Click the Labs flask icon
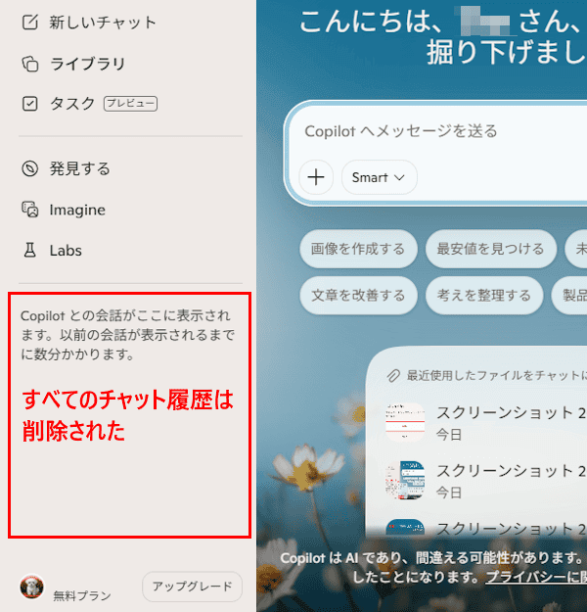 click(30, 251)
